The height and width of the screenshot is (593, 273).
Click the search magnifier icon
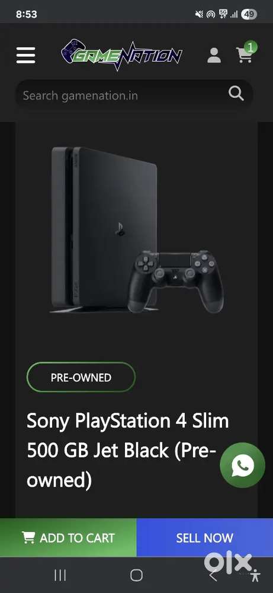coord(236,94)
